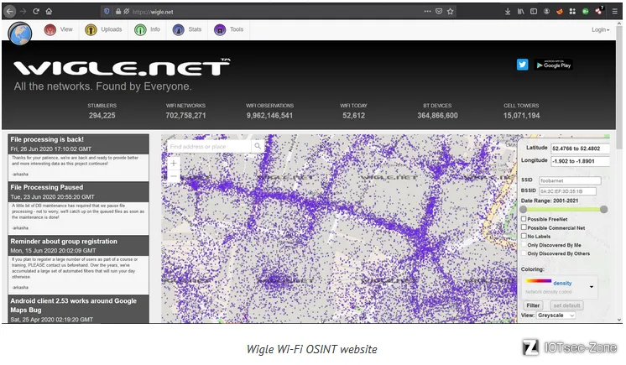This screenshot has height=365, width=626.
Task: Click the browser forward arrow
Action: click(x=23, y=11)
